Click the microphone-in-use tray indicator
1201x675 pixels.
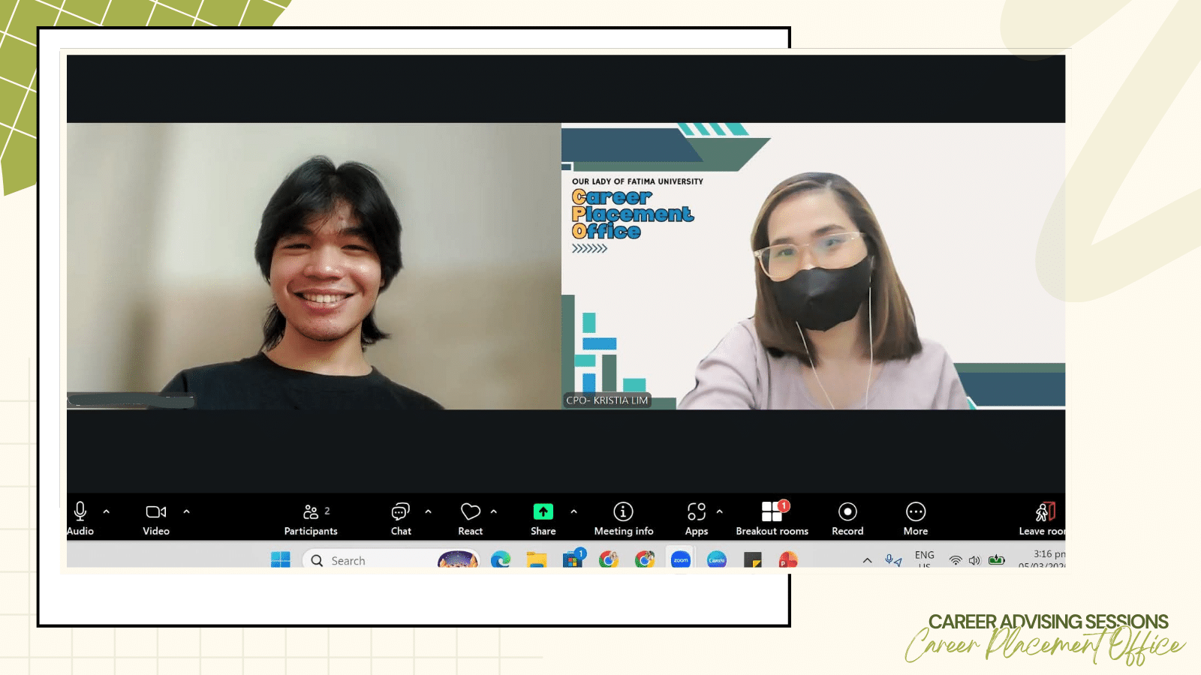[x=893, y=560]
